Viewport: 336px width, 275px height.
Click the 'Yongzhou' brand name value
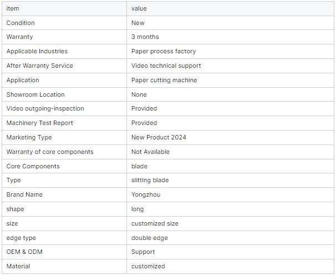pyautogui.click(x=145, y=195)
